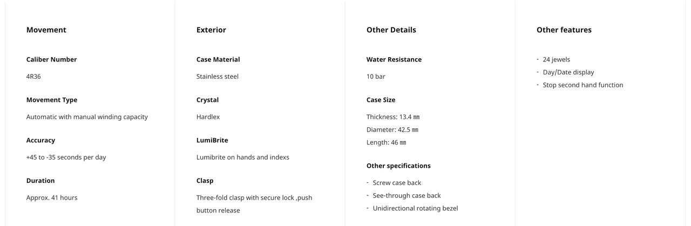
Task: Click the 10 bar water resistance value
Action: [x=376, y=77]
